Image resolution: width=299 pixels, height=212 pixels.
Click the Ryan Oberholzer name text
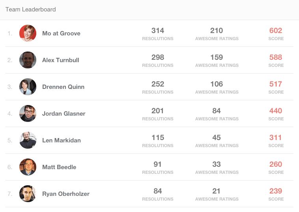pyautogui.click(x=66, y=194)
